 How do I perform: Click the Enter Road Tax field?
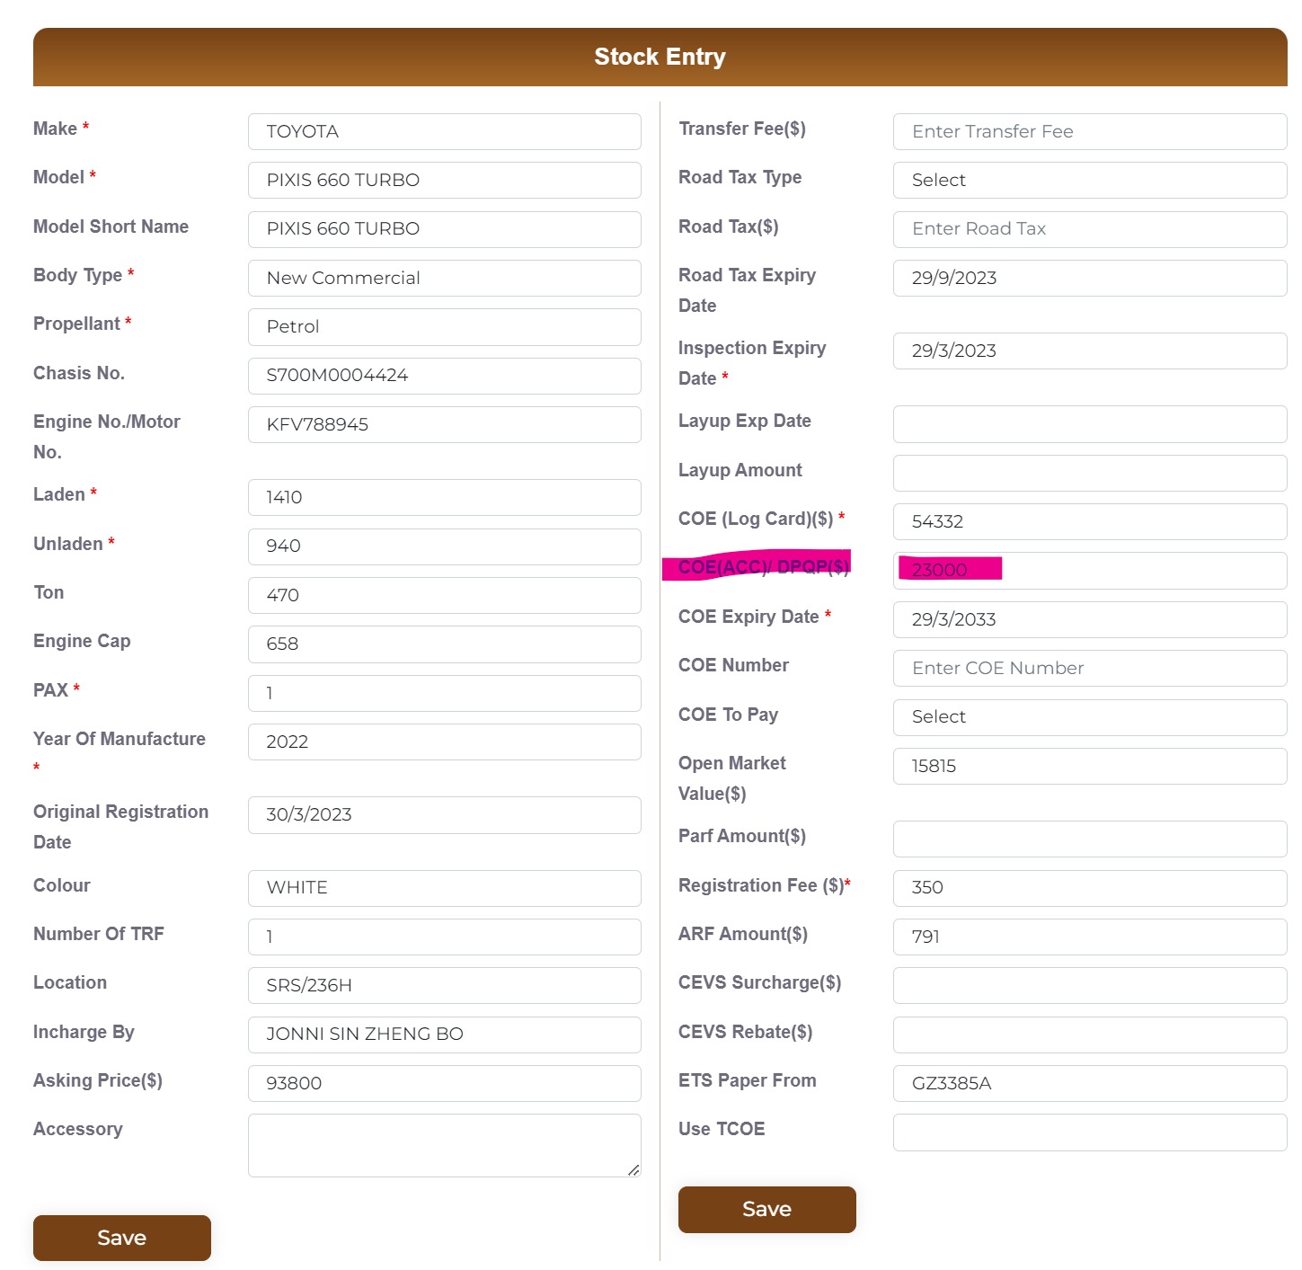click(x=1089, y=228)
